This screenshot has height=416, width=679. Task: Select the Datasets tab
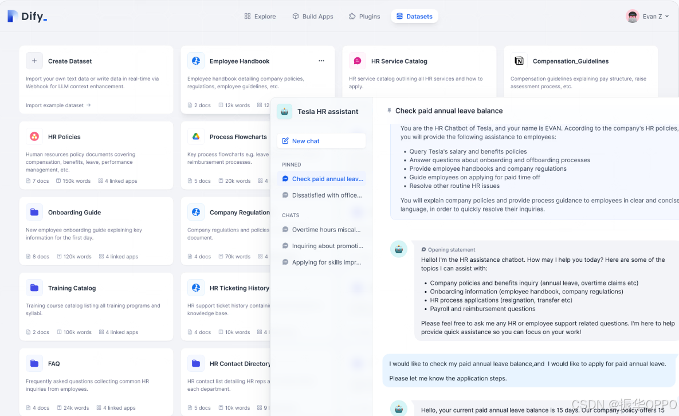click(414, 17)
